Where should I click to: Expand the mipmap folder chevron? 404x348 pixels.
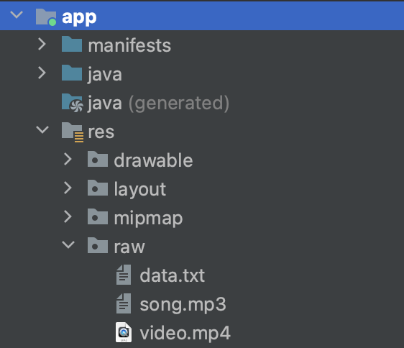pyautogui.click(x=68, y=216)
